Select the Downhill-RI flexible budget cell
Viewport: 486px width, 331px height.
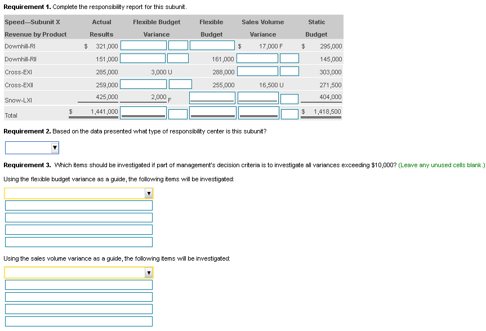(212, 46)
